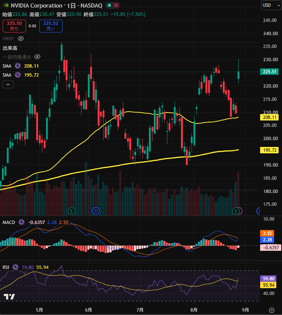This screenshot has width=282, height=315.
Task: Toggle 一目均衡表 visibility eye icon
Action: [x=37, y=57]
